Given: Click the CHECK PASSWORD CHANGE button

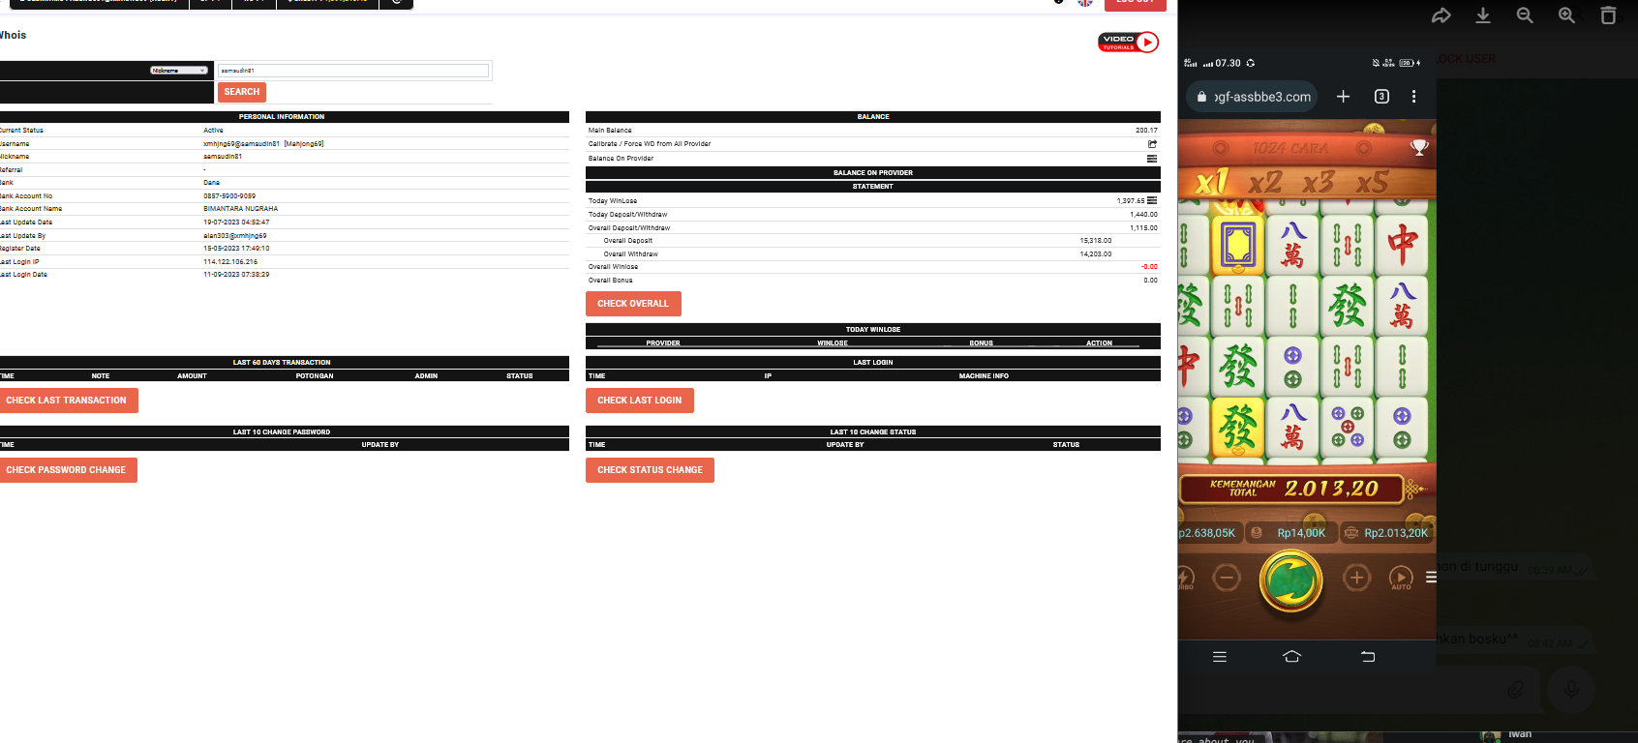Looking at the screenshot, I should 67,470.
